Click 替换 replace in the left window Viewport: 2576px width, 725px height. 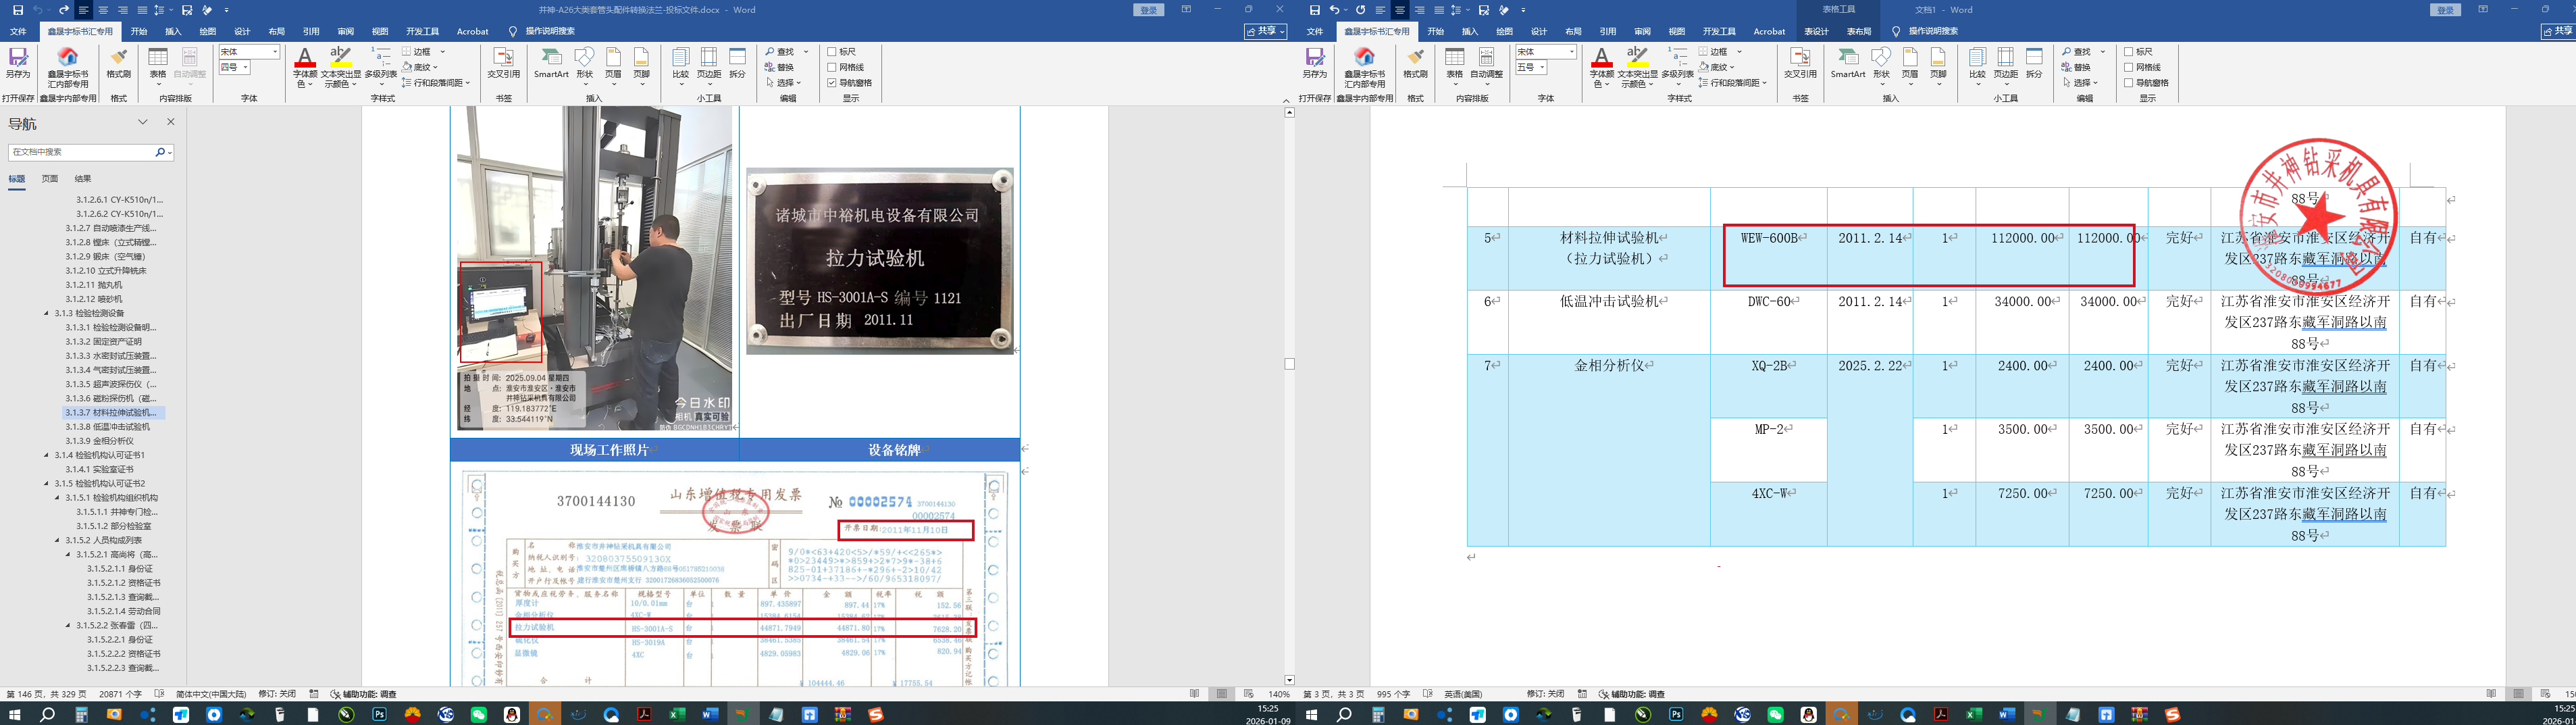[780, 67]
